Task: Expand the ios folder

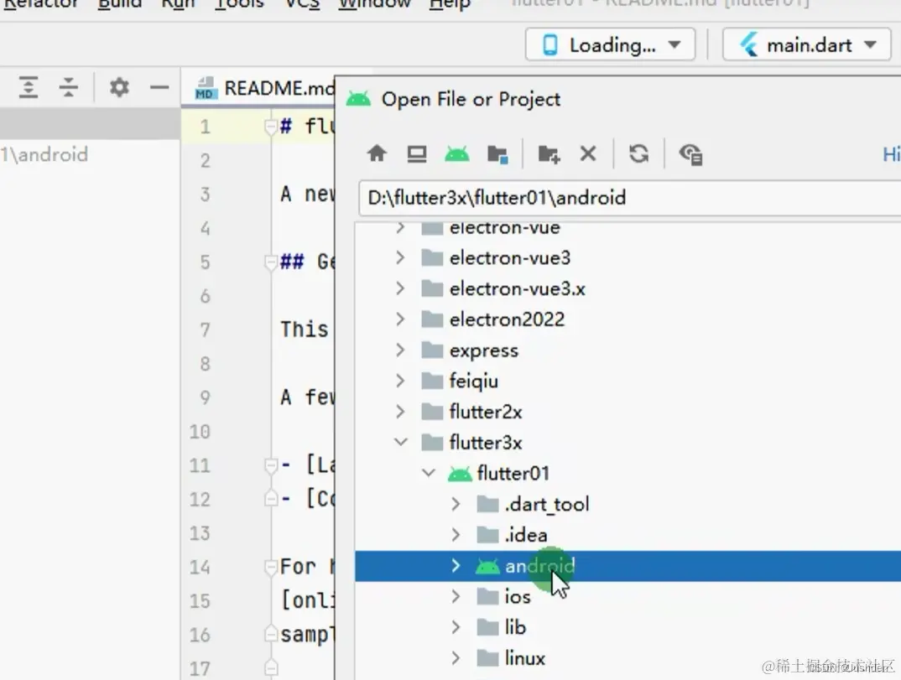Action: tap(456, 597)
